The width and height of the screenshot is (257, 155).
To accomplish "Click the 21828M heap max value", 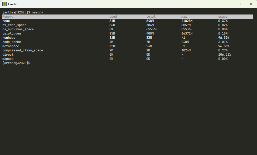I will 187,21.
